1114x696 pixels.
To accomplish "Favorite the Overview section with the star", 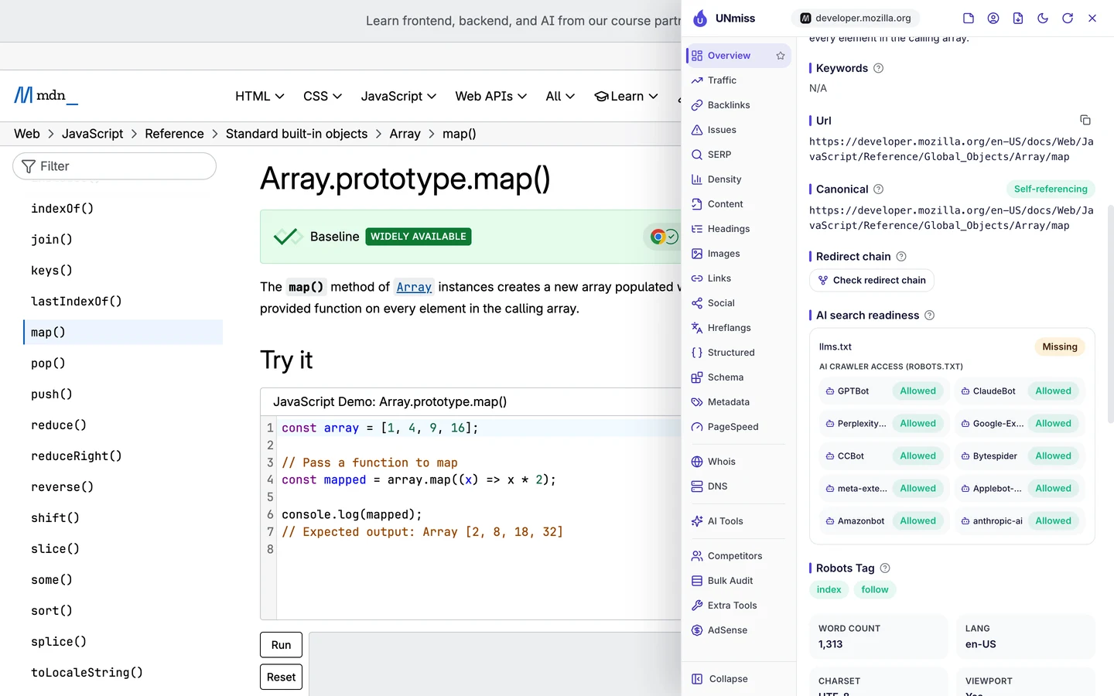I will [x=781, y=56].
